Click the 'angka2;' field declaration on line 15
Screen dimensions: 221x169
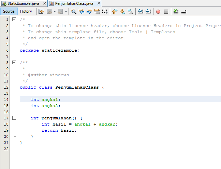point(51,106)
